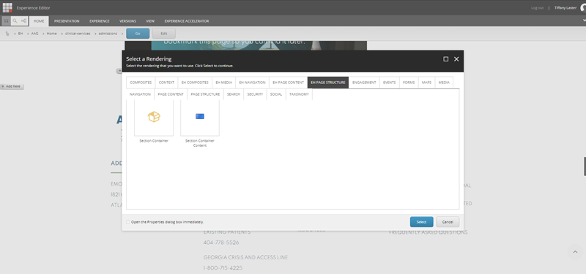Switch to the Composites tab
Screen dimensions: 586x274
[141, 83]
